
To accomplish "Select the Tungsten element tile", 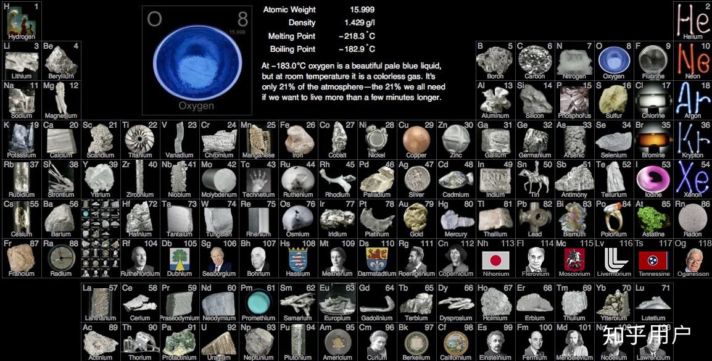I will point(219,219).
